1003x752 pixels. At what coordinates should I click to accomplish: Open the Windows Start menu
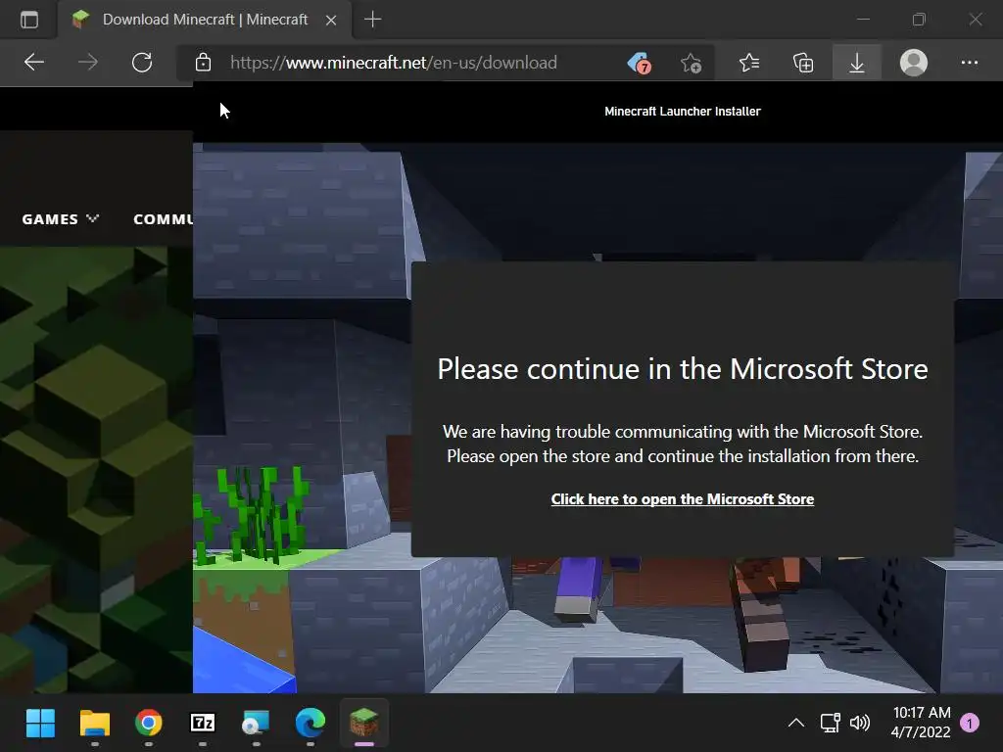(40, 724)
